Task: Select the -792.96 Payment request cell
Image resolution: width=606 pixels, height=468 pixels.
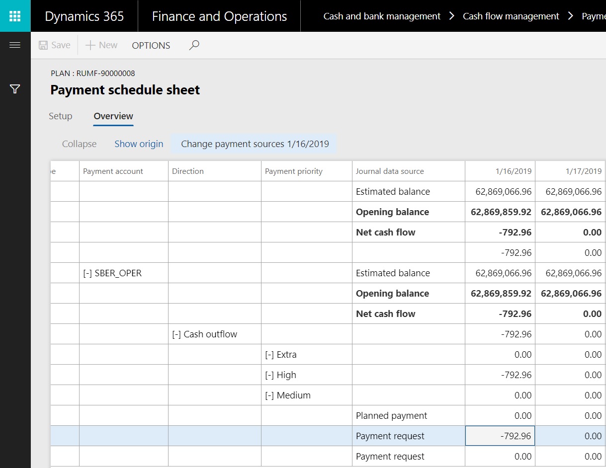Action: pyautogui.click(x=500, y=436)
